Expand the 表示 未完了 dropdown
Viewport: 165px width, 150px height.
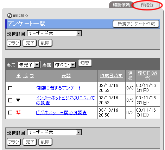coord(29,65)
